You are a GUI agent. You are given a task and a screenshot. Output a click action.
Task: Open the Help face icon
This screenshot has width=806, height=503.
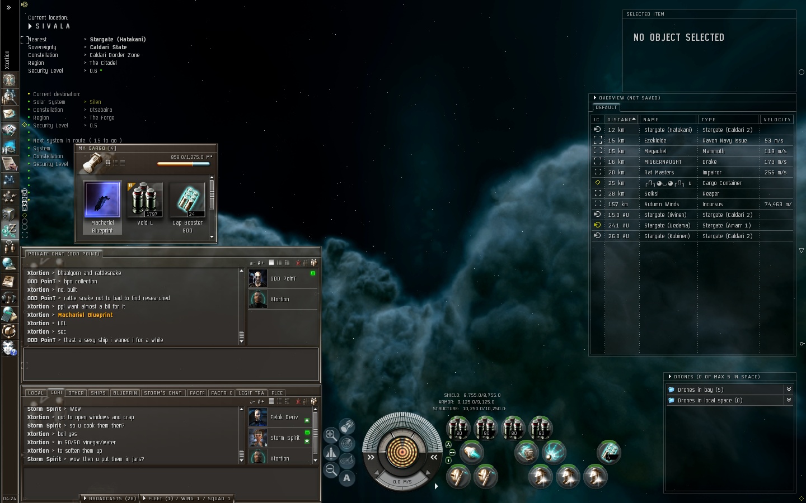click(9, 348)
